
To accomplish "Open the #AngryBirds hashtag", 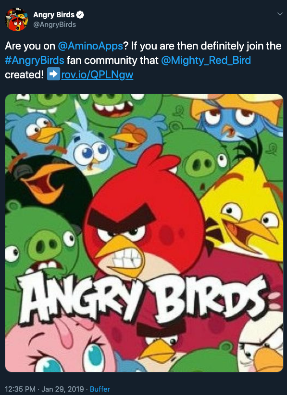I will [35, 61].
